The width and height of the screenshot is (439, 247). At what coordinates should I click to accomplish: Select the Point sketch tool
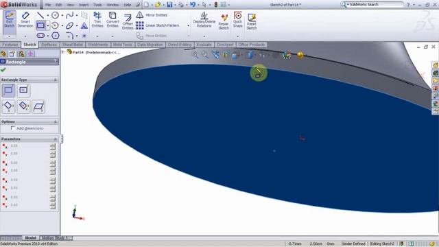tap(84, 36)
